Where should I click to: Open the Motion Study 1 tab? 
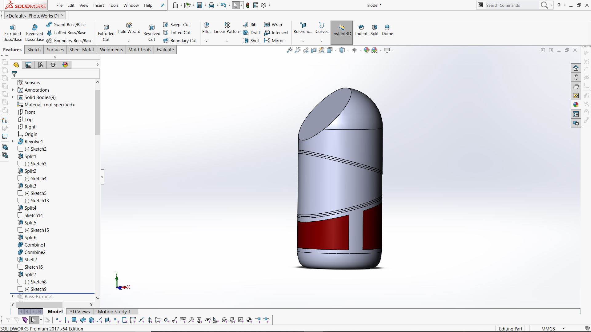(x=114, y=311)
